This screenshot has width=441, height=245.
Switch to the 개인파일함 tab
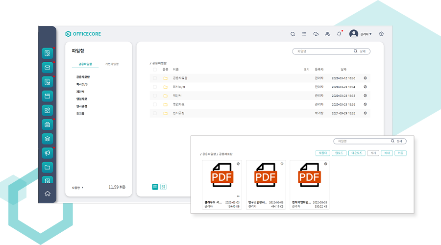tap(112, 64)
